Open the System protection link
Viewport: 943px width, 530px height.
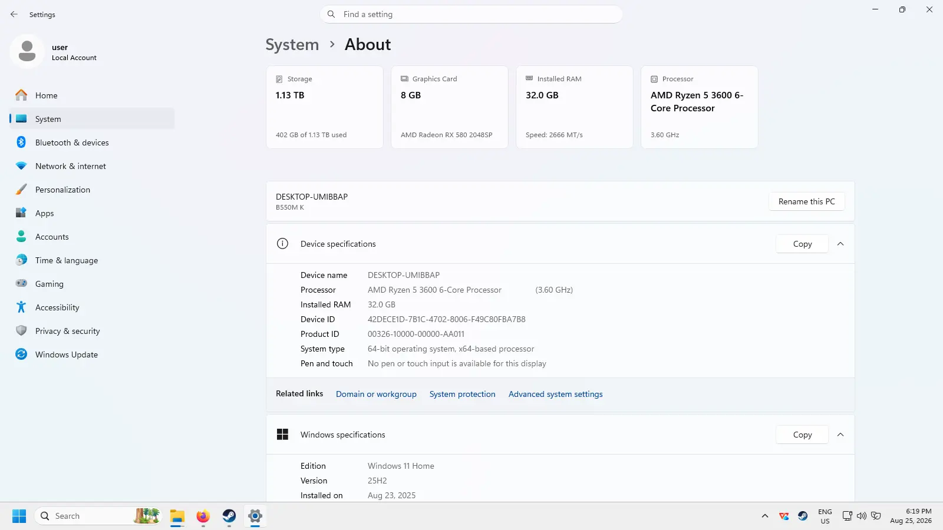pos(462,394)
